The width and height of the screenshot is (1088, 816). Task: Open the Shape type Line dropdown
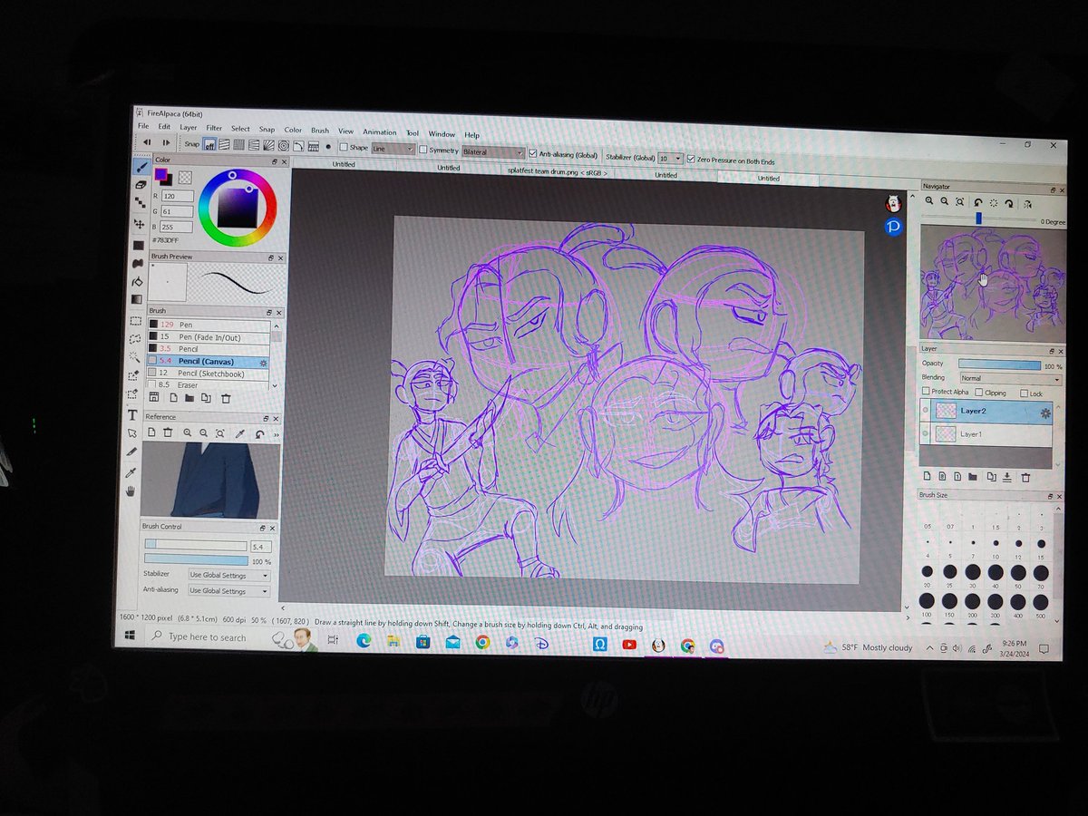point(393,149)
